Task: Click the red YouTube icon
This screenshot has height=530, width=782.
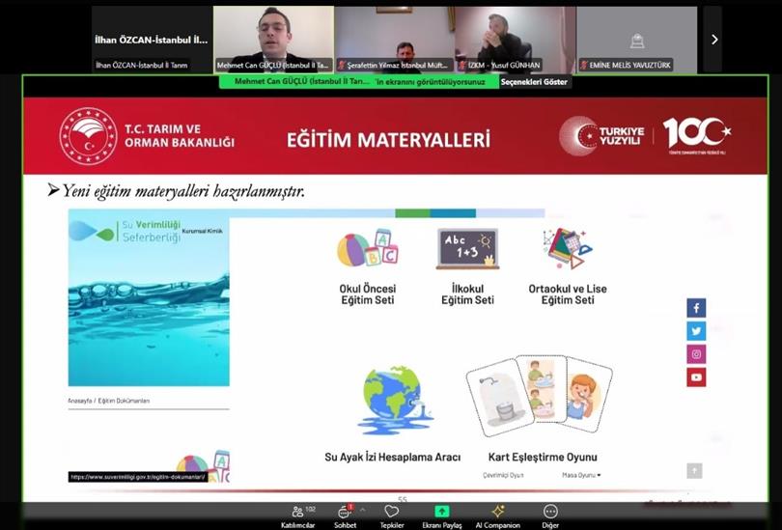Action: tap(696, 377)
